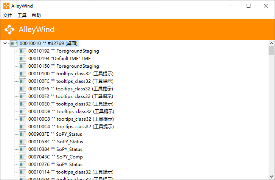Viewport: 275px width, 180px height.
Task: Open the 帮助 menu
Action: click(36, 16)
